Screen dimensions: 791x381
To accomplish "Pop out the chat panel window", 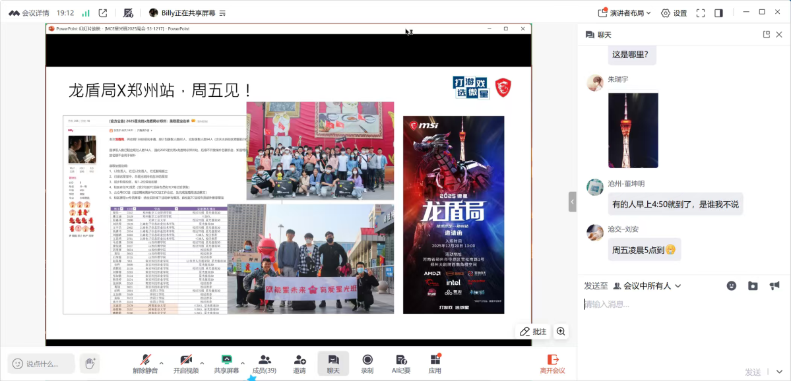I will tap(767, 34).
